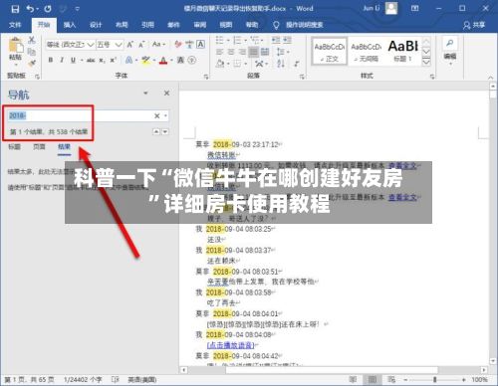This screenshot has width=498, height=386.
Task: Open the 点击播放语音 link in document
Action: 231,345
